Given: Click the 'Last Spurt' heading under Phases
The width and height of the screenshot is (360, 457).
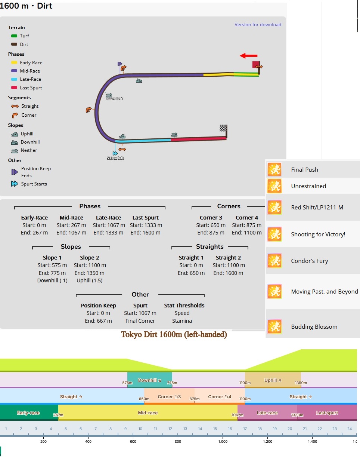Looking at the screenshot, I should tap(146, 217).
